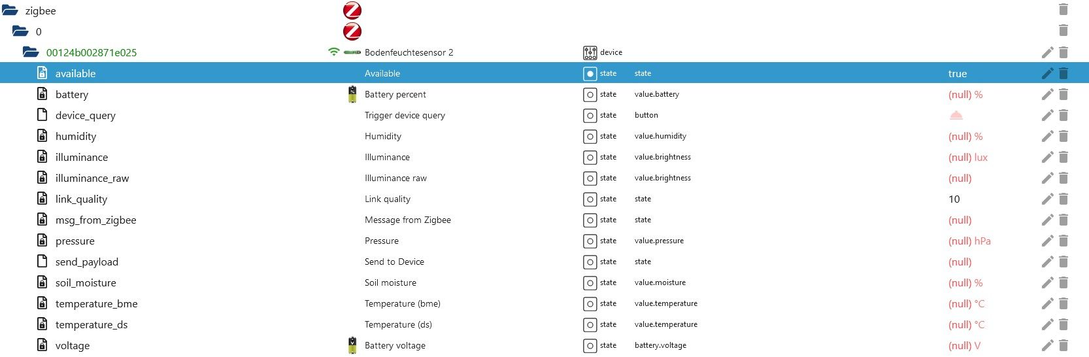Click the link_quality value 10

954,199
